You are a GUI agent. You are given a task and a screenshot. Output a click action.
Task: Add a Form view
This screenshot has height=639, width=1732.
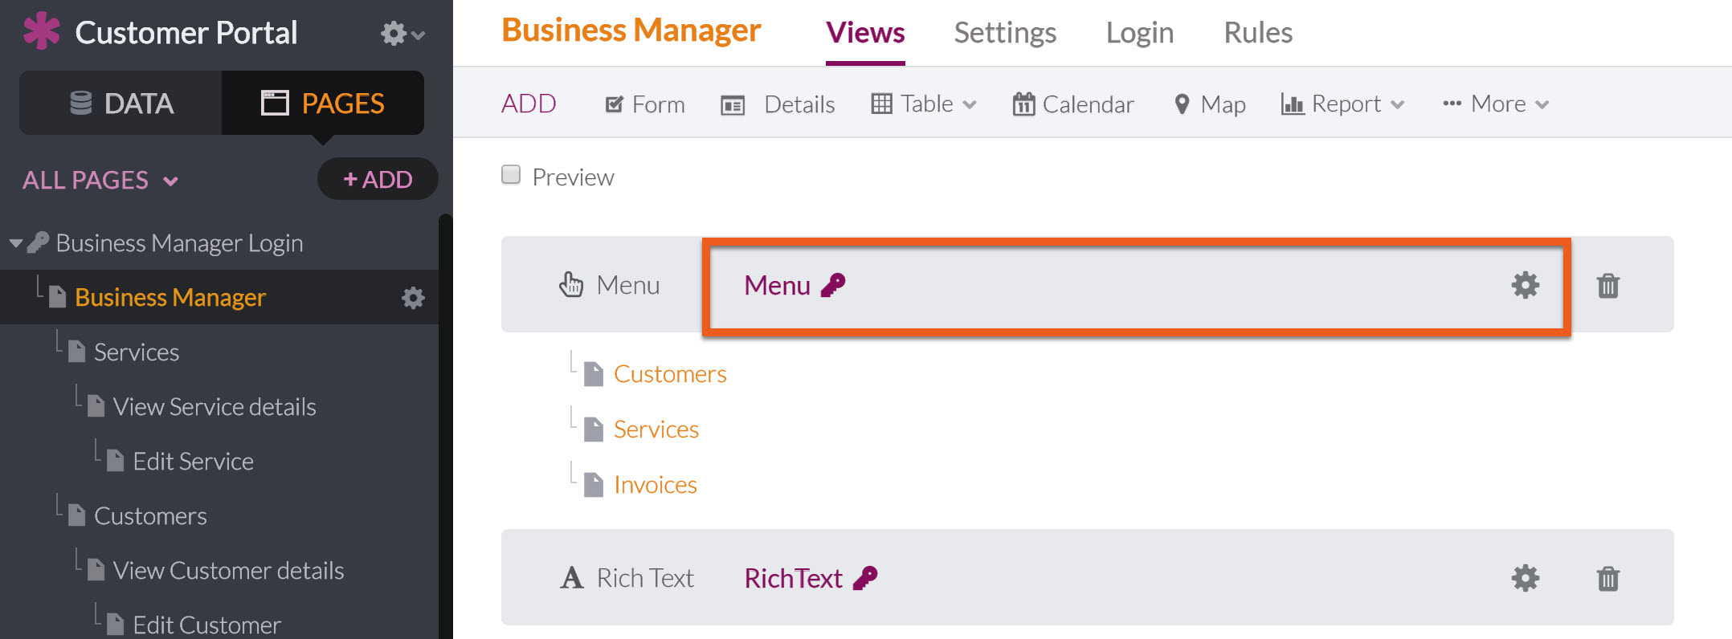click(645, 104)
